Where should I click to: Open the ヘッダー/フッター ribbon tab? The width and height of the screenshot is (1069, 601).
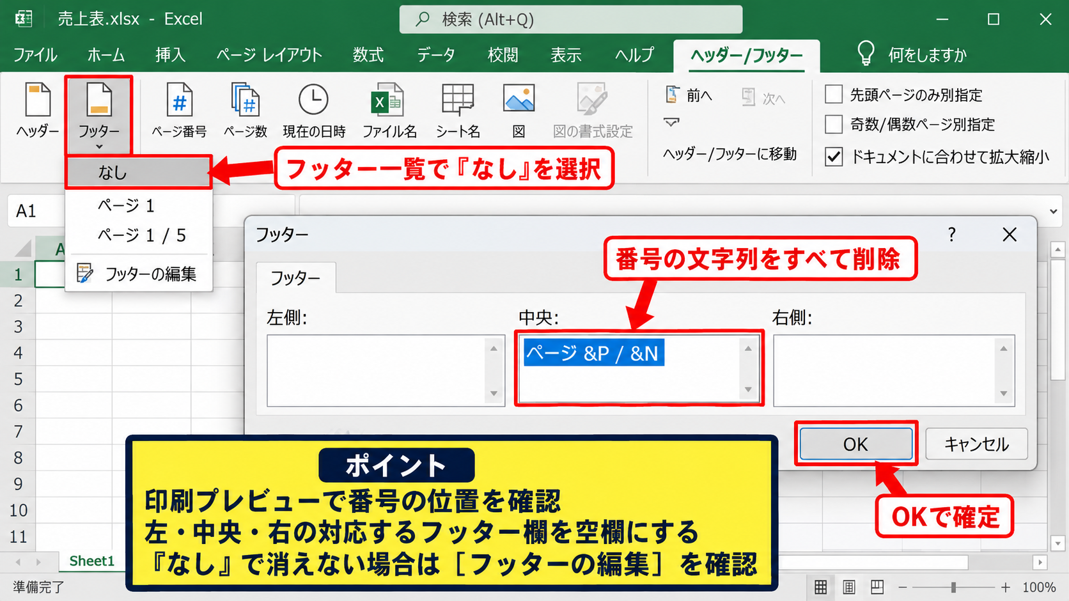point(747,56)
